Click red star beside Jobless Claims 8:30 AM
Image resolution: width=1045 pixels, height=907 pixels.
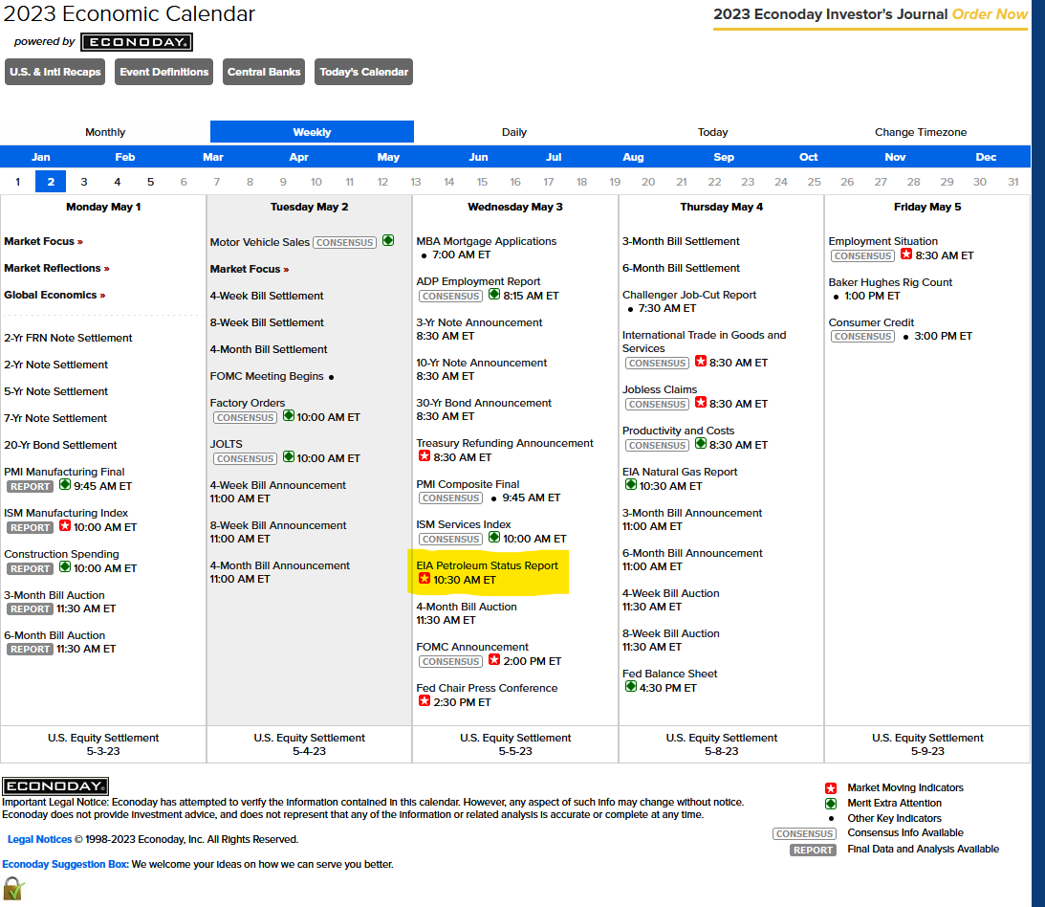coord(700,402)
